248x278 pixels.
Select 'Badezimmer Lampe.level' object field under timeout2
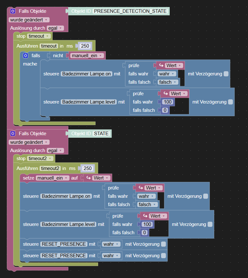click(68, 224)
